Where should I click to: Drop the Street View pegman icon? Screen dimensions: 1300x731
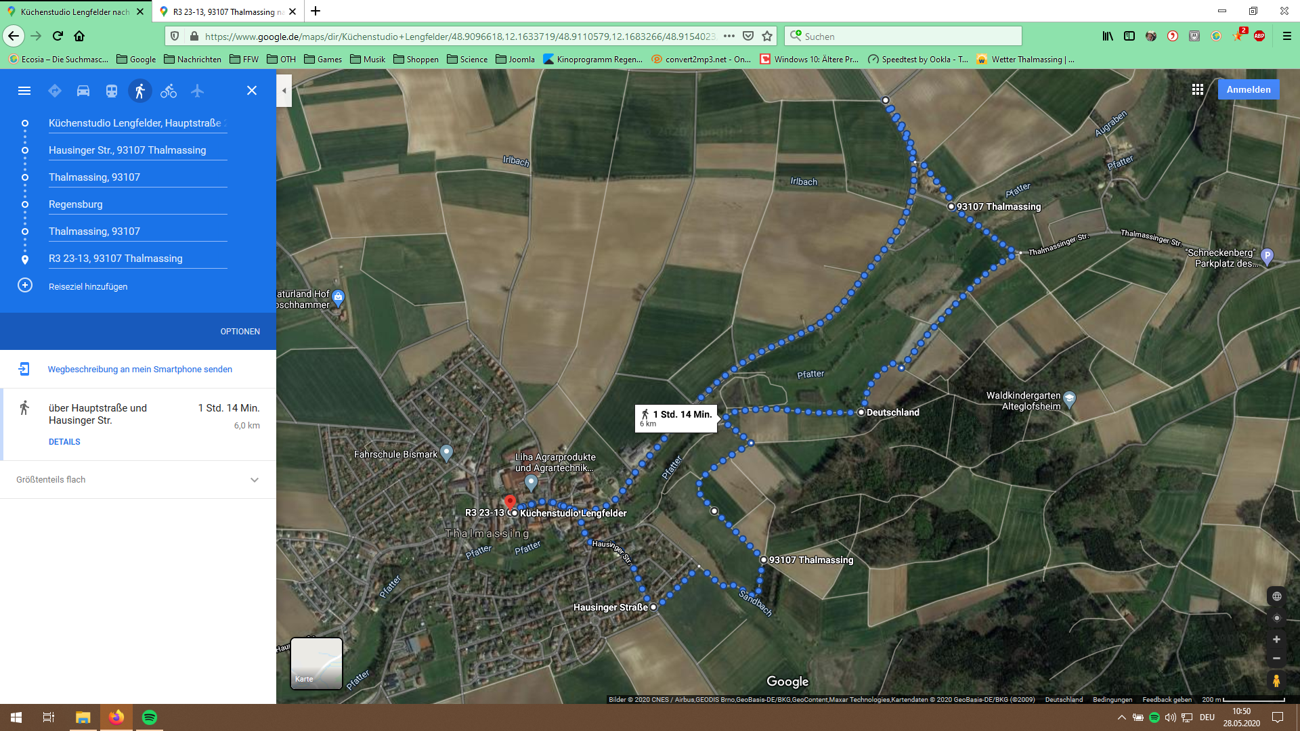1276,680
